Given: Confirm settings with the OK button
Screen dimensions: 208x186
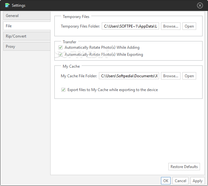Looking at the screenshot, I should 166,181.
